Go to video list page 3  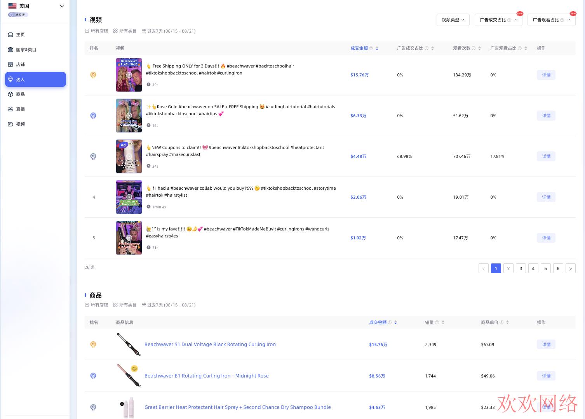point(521,268)
